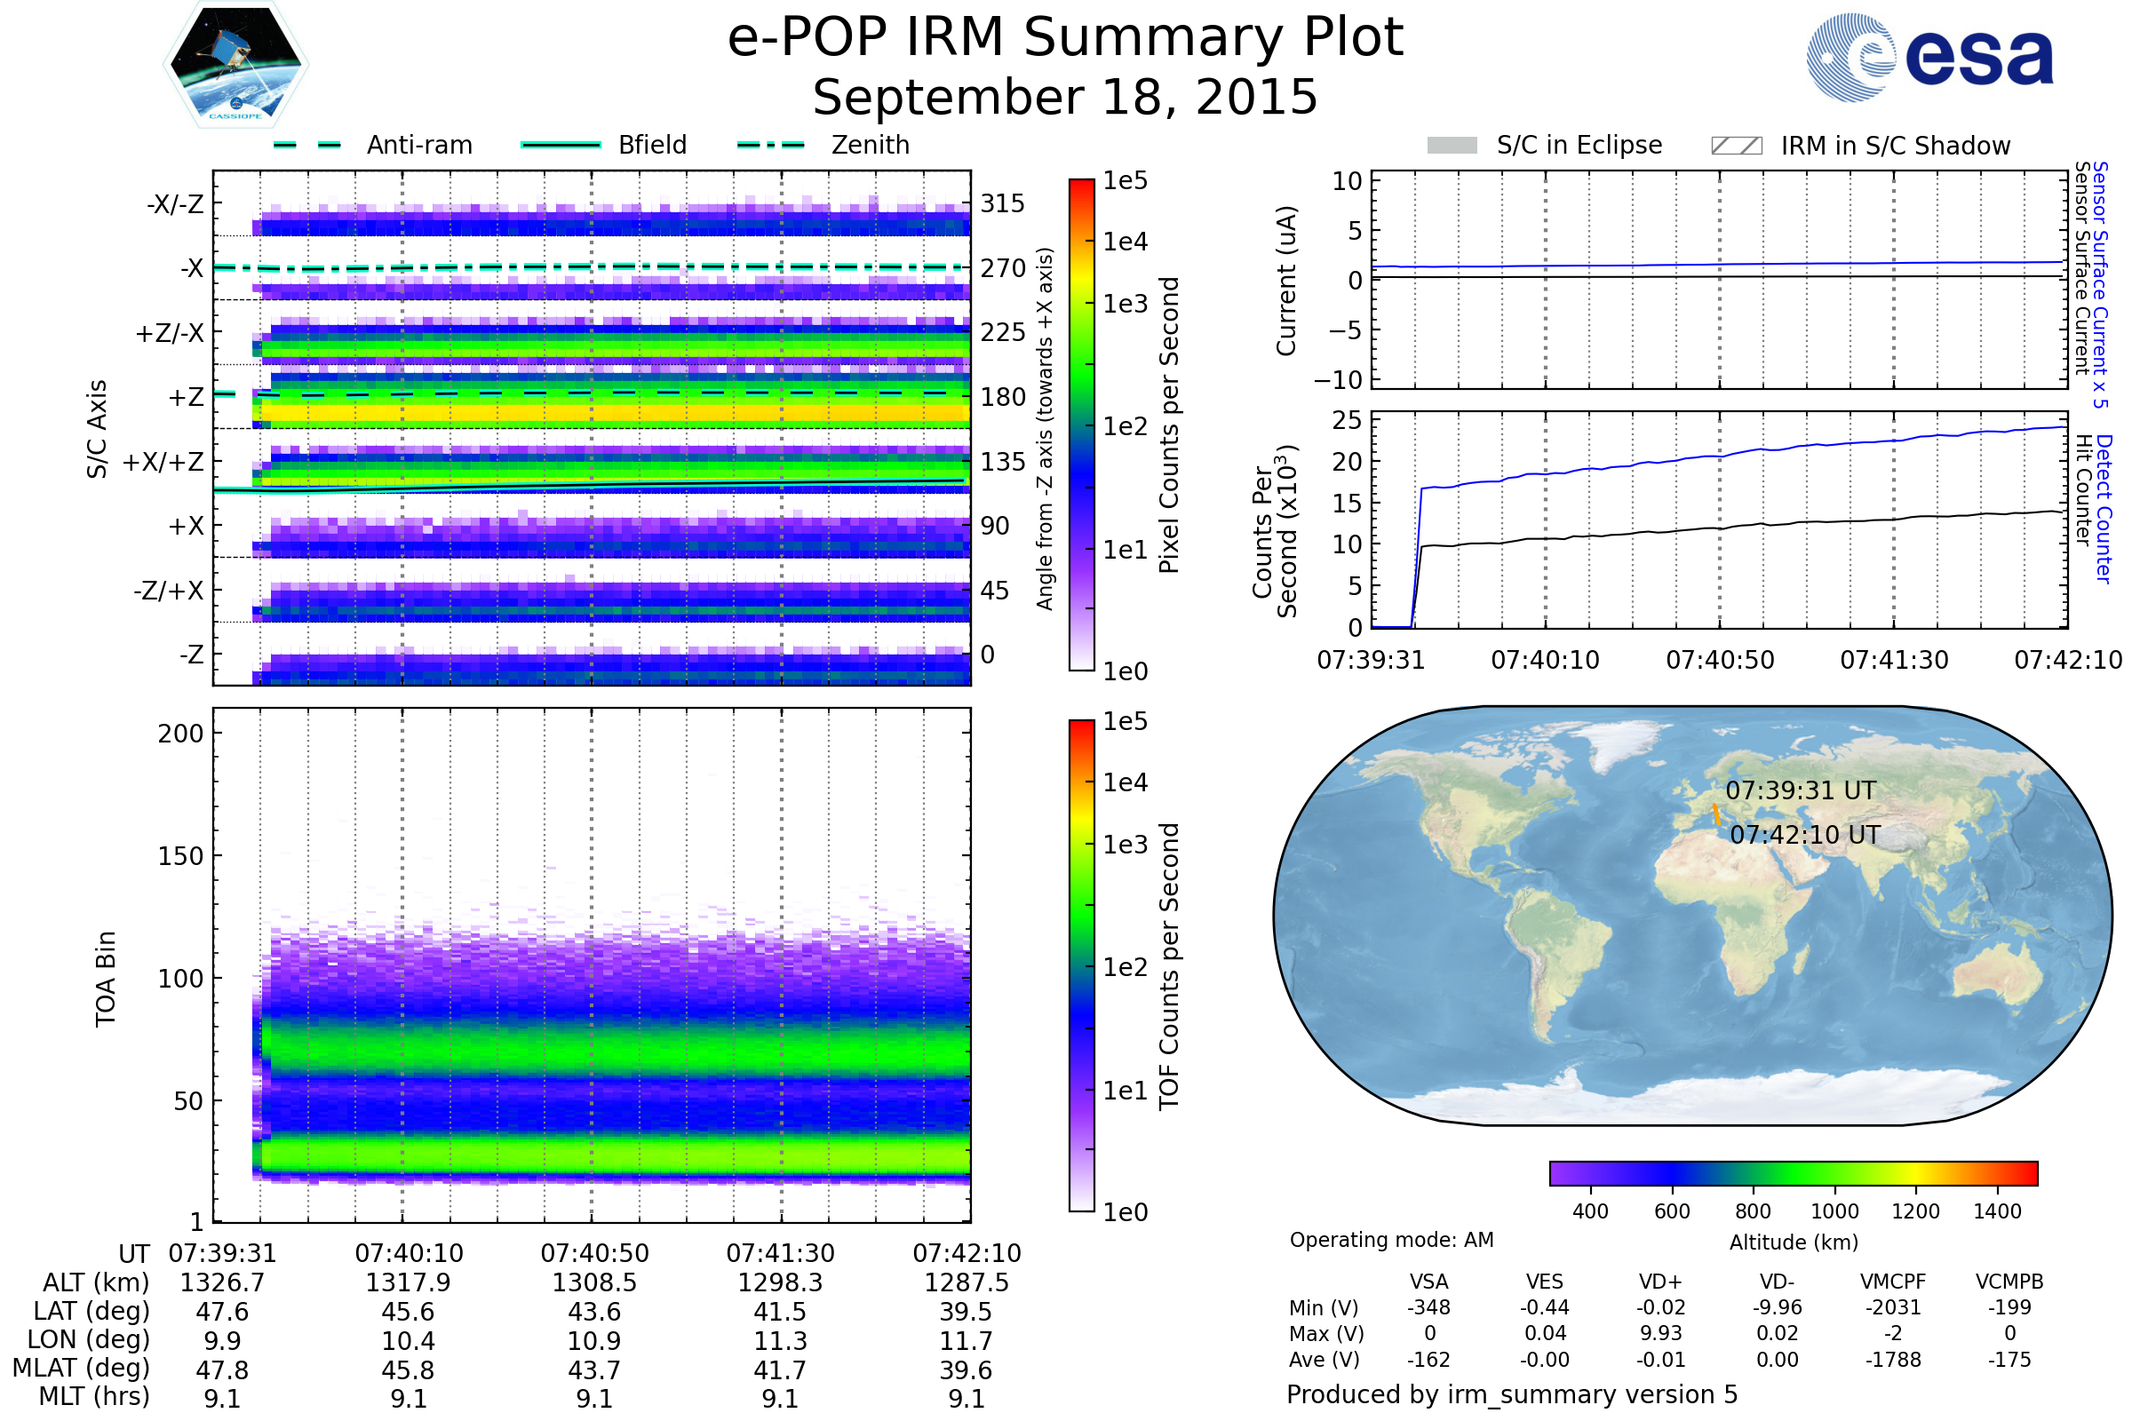Image resolution: width=2132 pixels, height=1421 pixels.
Task: Click the CASSIOPE satellite logo
Action: point(235,65)
